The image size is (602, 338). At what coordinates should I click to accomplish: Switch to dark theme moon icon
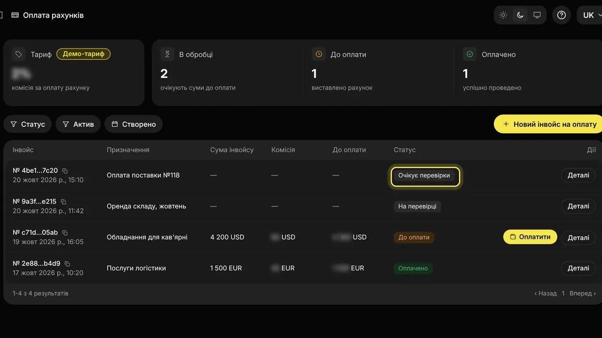pyautogui.click(x=520, y=15)
